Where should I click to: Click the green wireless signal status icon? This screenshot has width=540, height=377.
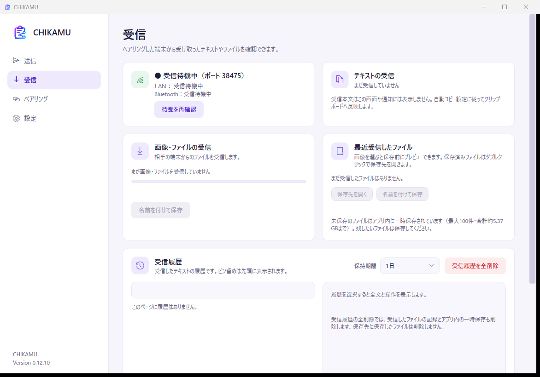[x=140, y=80]
